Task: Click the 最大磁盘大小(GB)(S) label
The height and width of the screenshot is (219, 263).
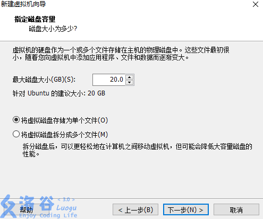Action: (44, 80)
